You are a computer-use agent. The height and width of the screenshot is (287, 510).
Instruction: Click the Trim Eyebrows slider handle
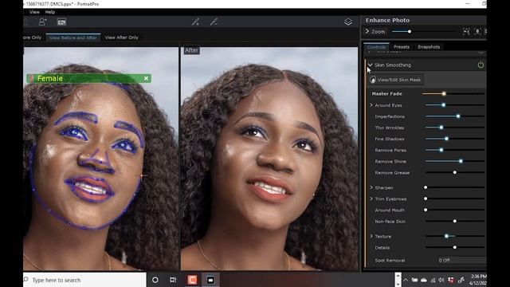(426, 199)
